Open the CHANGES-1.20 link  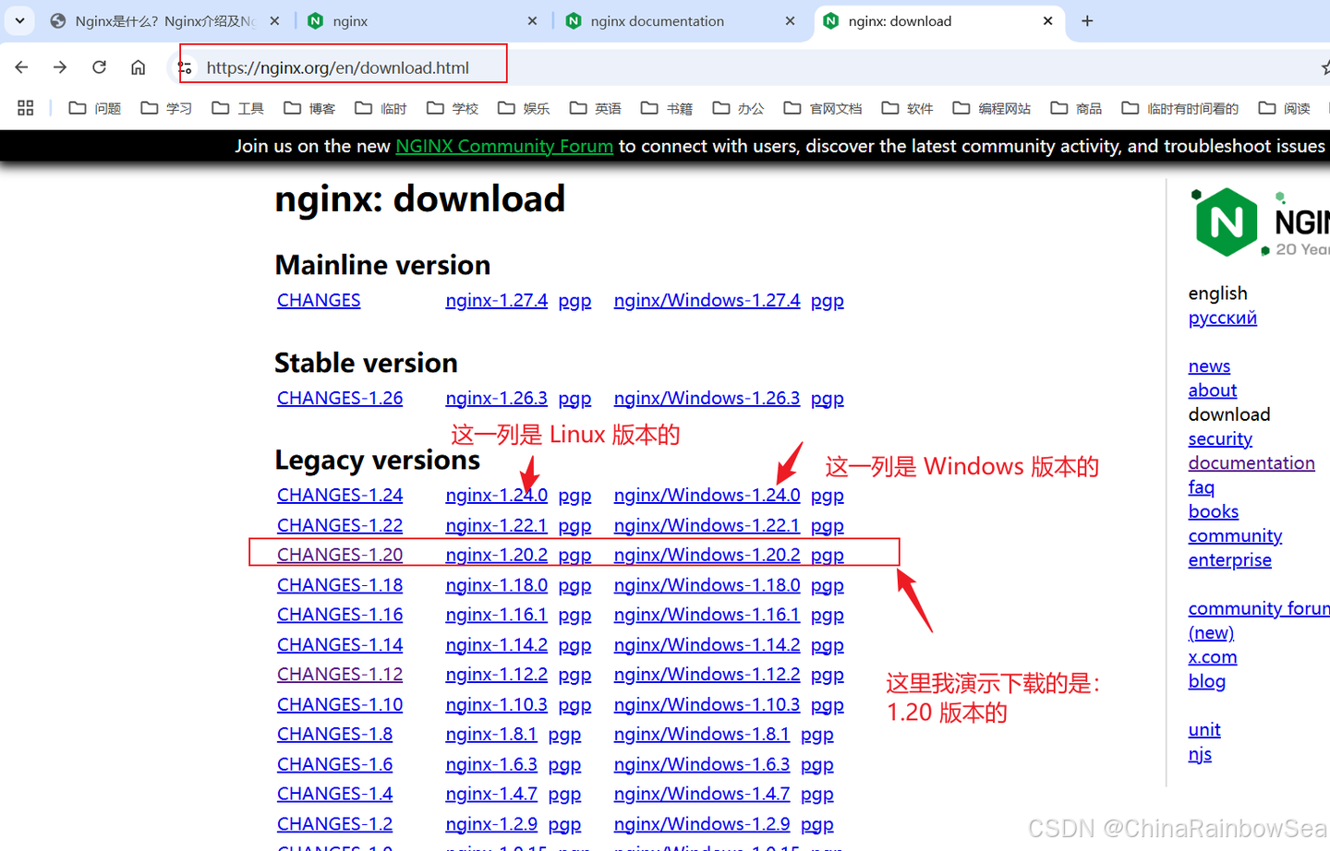[339, 554]
